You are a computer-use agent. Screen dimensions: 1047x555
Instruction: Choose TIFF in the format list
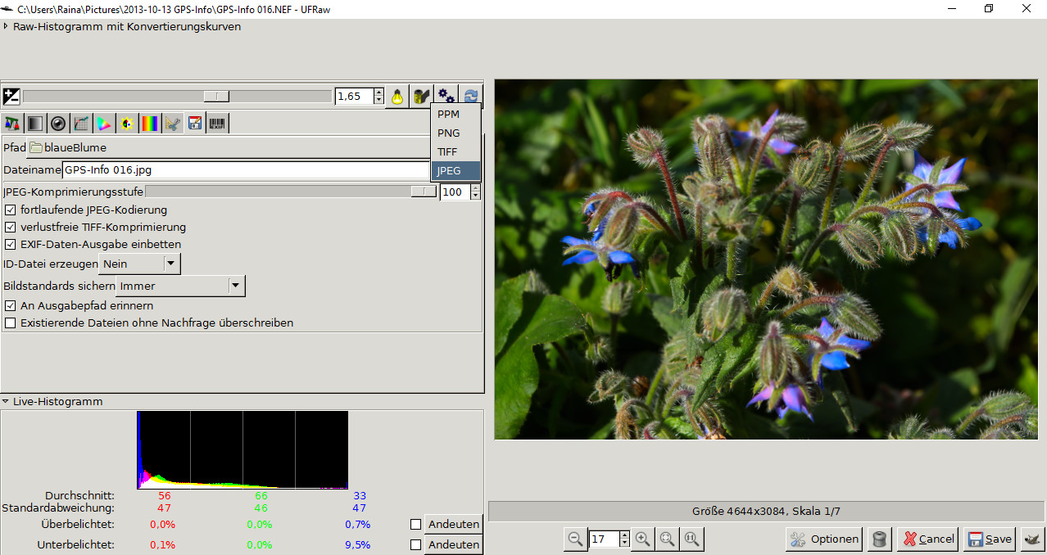pos(448,151)
